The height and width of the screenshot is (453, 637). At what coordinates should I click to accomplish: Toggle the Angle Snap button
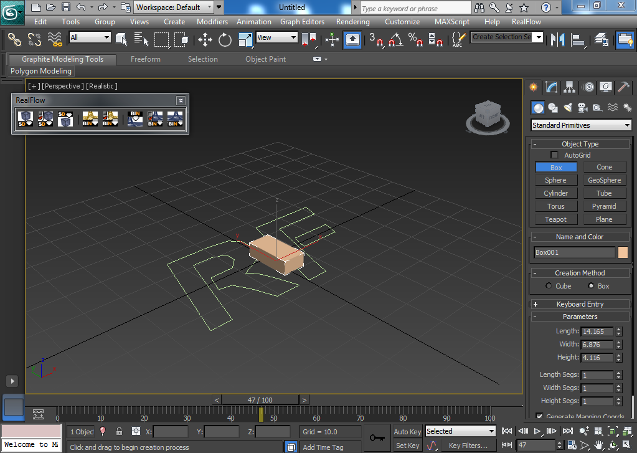(x=396, y=39)
